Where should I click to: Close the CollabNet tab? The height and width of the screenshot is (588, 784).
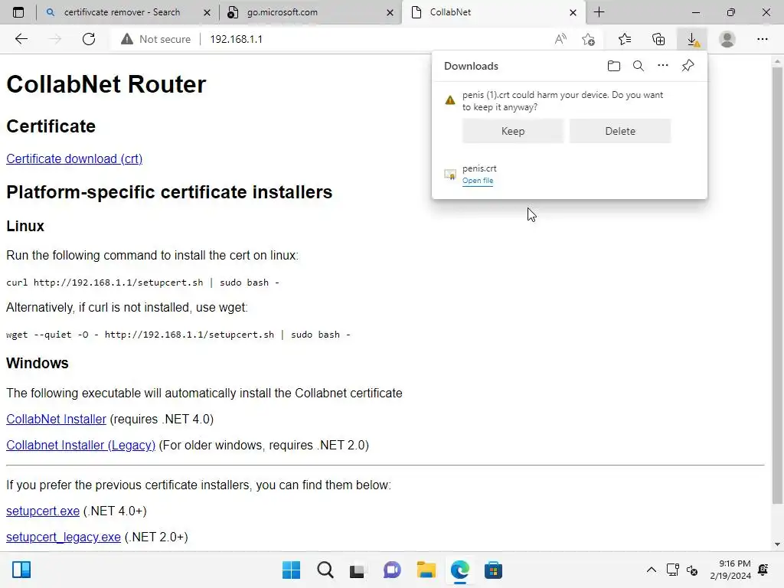(x=573, y=12)
